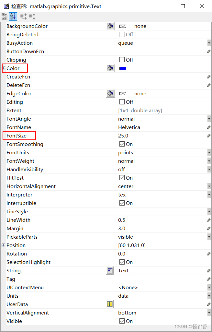
Task: Expand the Color property tree node
Action: (x=3, y=68)
